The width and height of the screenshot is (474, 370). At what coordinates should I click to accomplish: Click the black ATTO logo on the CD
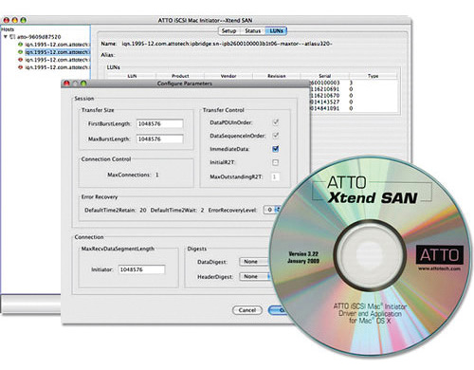pos(440,255)
